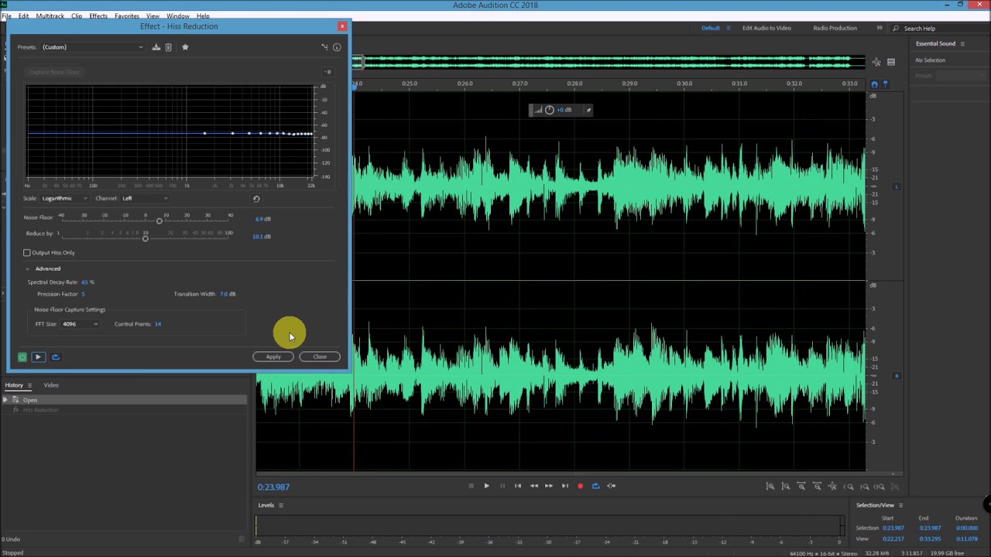Toggle loop preview in effect dialog
The width and height of the screenshot is (991, 557).
55,357
